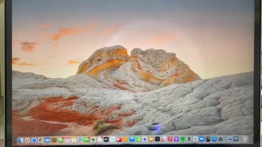Open Launchpad in the Dock

coord(27,140)
